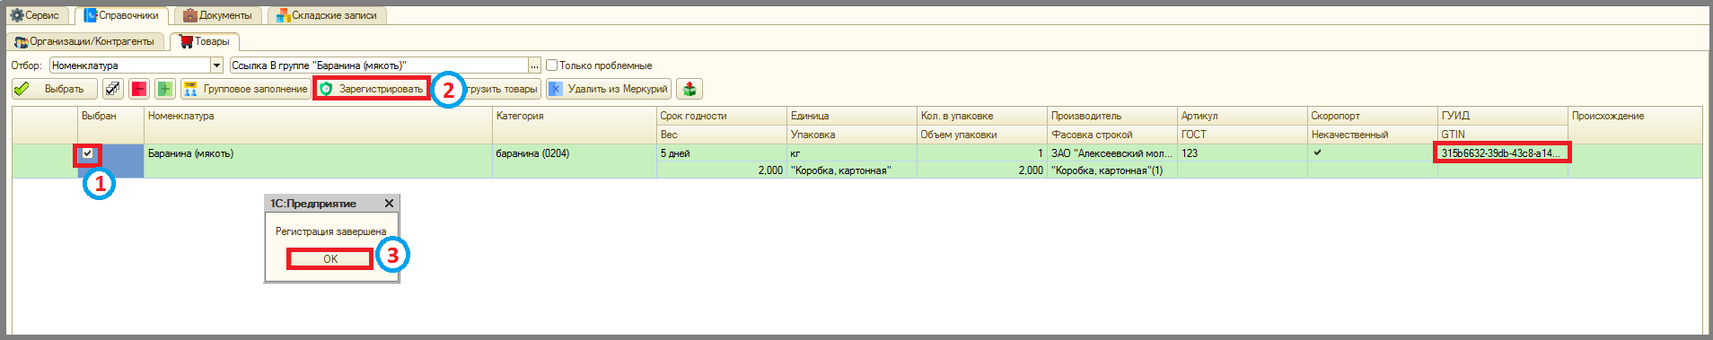Click the кг unit cell

[851, 153]
